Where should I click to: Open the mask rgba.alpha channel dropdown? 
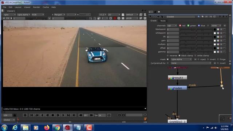point(181,59)
